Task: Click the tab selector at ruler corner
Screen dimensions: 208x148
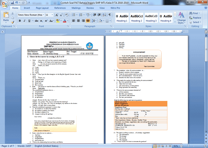Action: tap(2, 31)
